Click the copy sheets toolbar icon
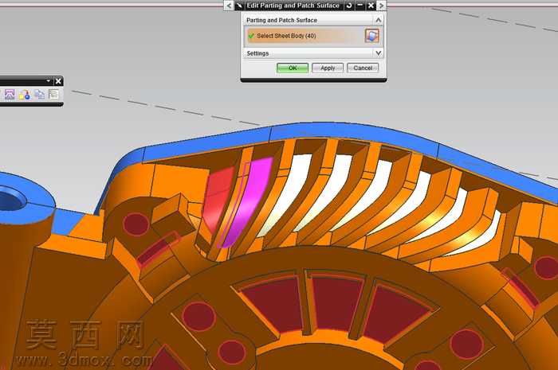The width and height of the screenshot is (558, 370). [39, 95]
